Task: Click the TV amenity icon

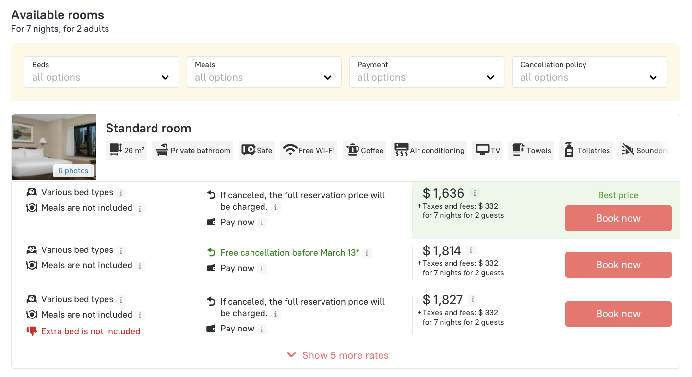Action: (482, 150)
